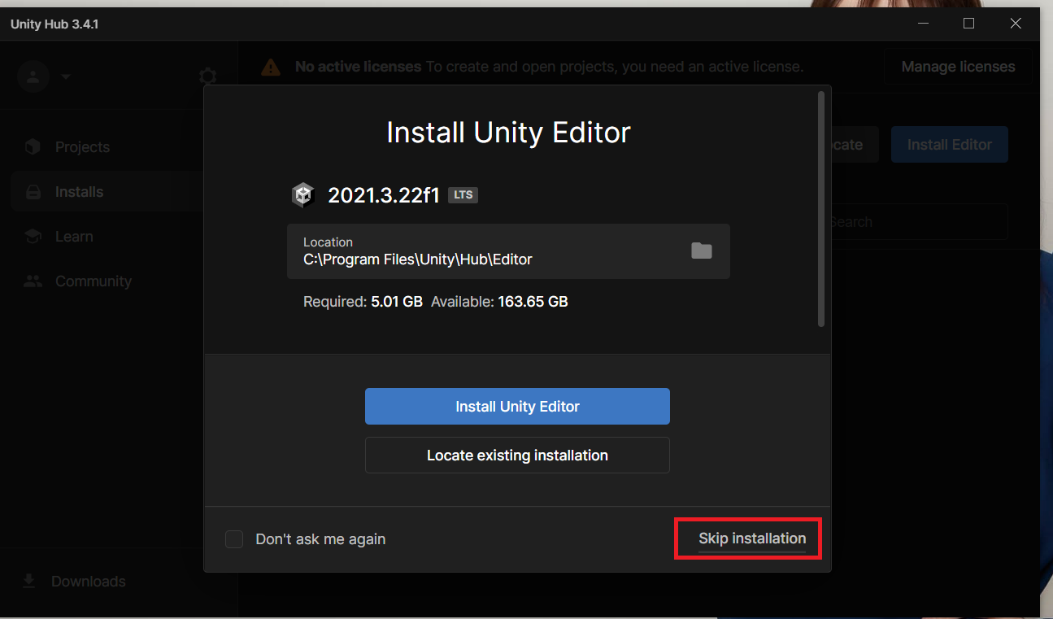The height and width of the screenshot is (619, 1053).
Task: Expand the account dropdown arrow
Action: coord(65,76)
